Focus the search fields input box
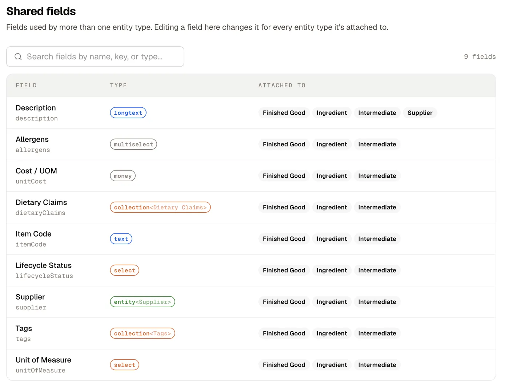The image size is (509, 387). coord(95,56)
